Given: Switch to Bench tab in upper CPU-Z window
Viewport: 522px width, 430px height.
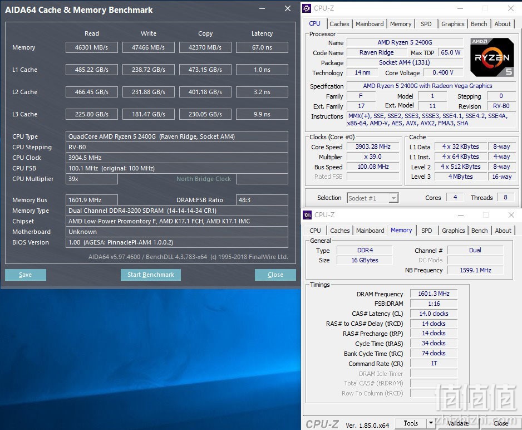Looking at the screenshot, I should 479,24.
